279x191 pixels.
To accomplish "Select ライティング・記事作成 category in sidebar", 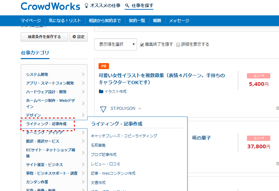I will pos(46,124).
